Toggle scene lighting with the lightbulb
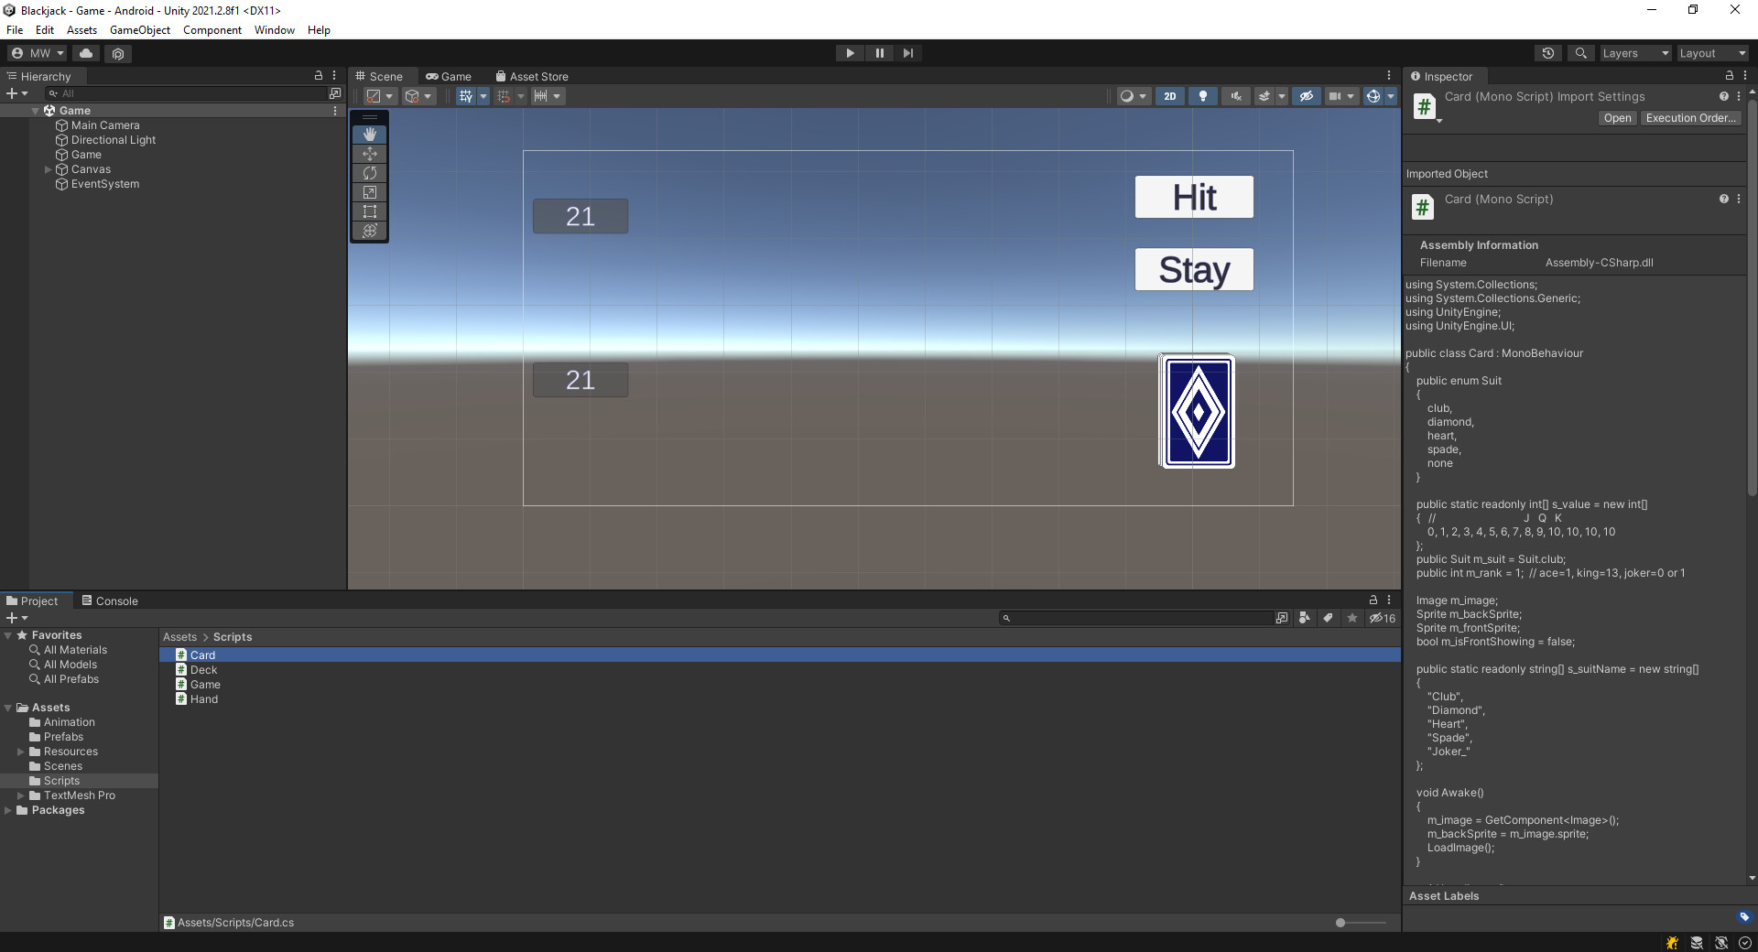The height and width of the screenshot is (952, 1758). [1202, 95]
